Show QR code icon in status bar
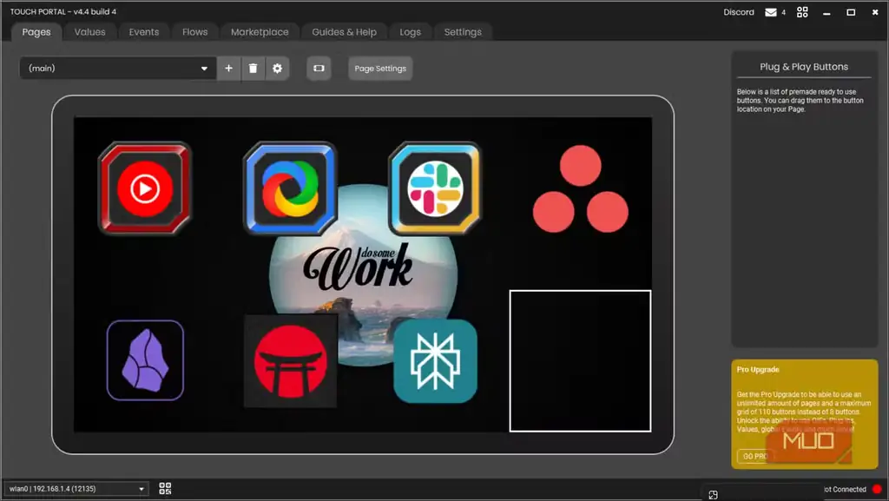 [x=165, y=489]
